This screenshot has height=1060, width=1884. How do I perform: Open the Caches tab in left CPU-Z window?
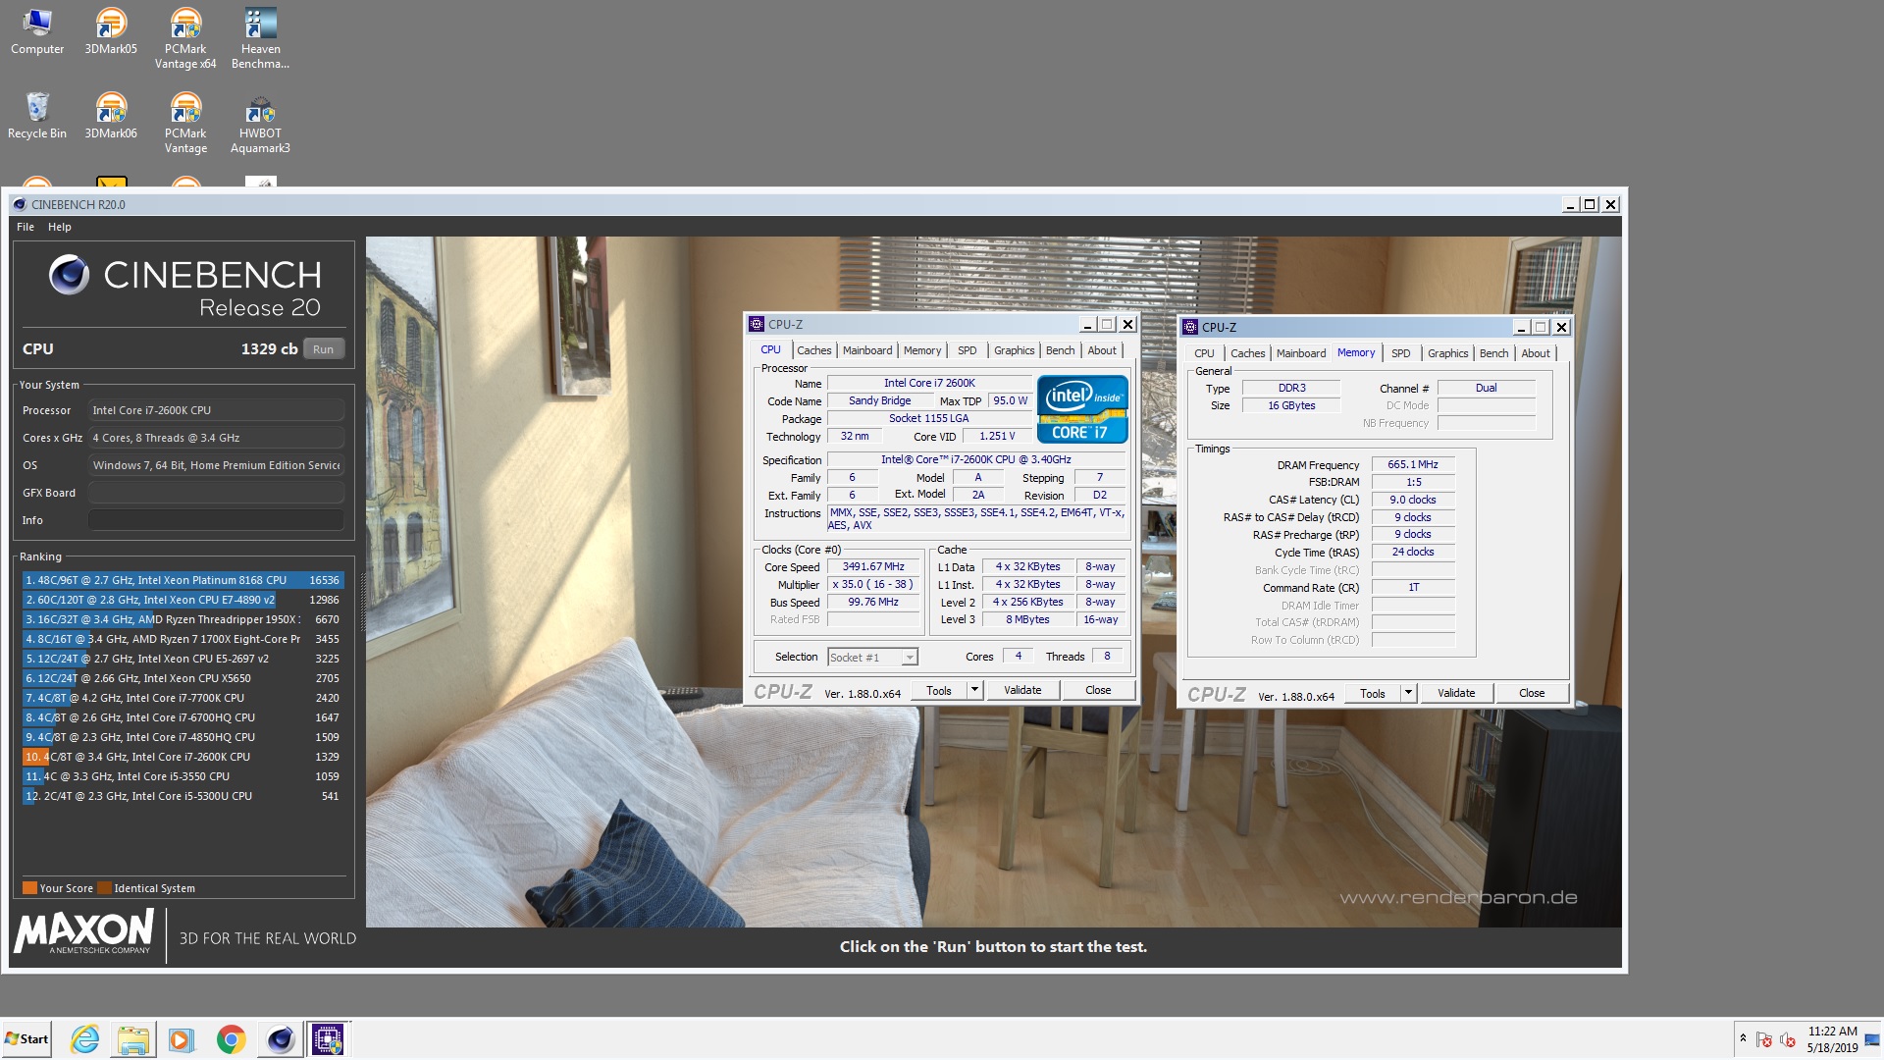pos(813,350)
